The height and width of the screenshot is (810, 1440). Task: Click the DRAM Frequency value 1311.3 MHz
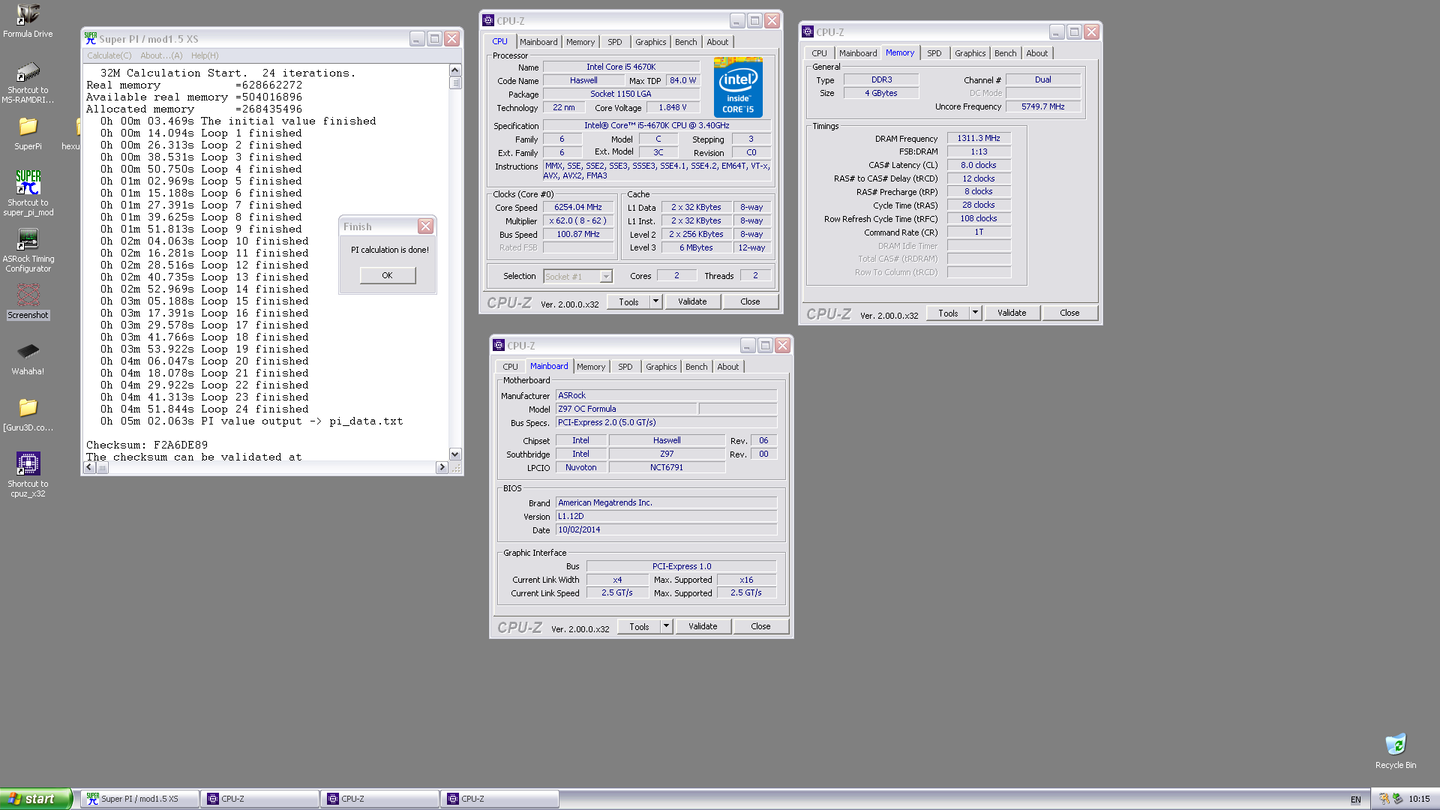(979, 138)
